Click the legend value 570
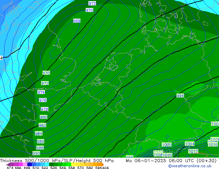219x169 pixels. point(80,168)
